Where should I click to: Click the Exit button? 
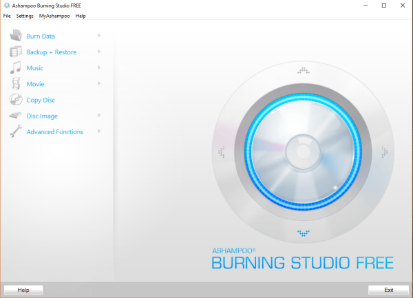[x=388, y=290]
